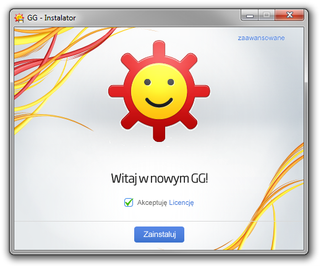Minimize the GG Instalator window
321x266 pixels.
(250, 15)
